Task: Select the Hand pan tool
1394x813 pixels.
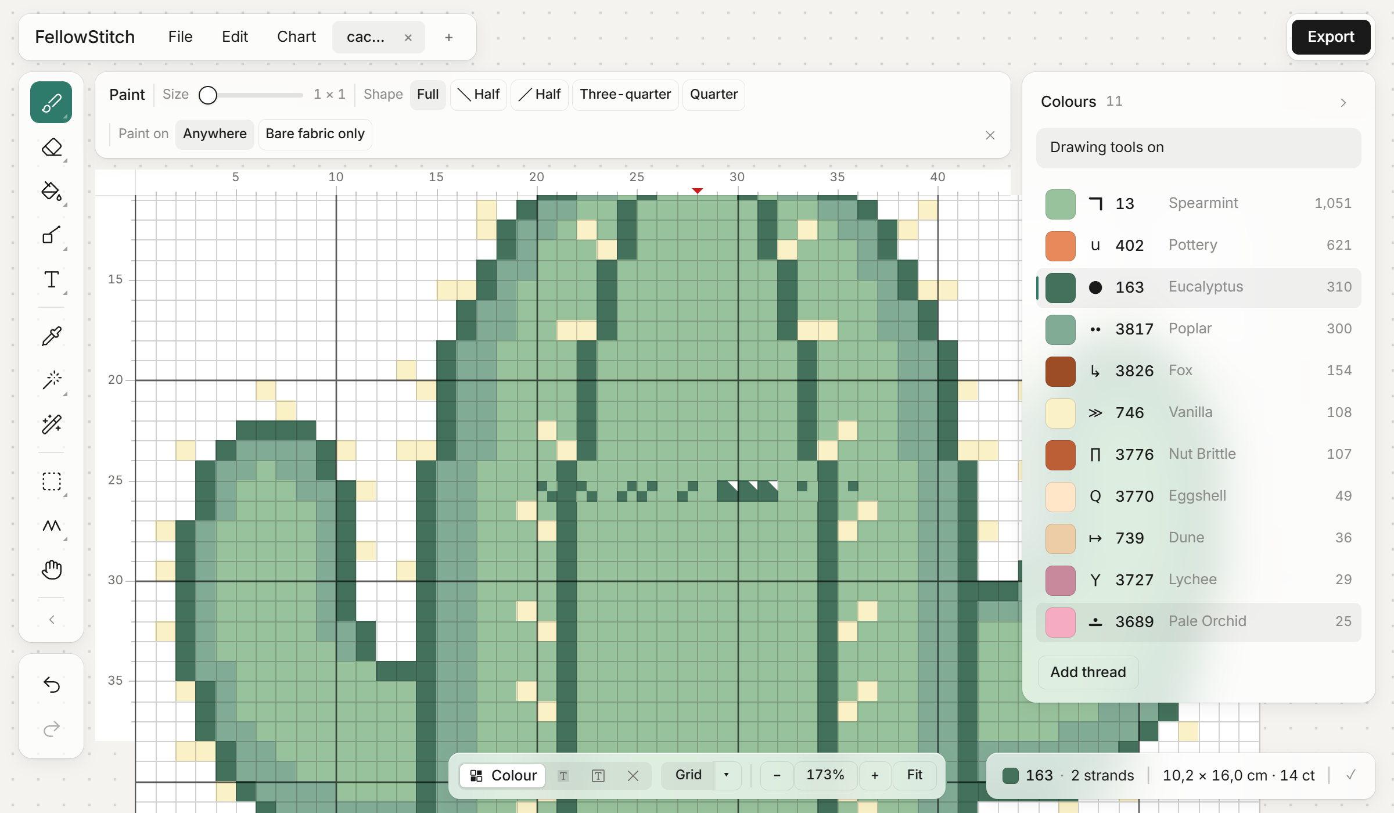Action: tap(51, 570)
